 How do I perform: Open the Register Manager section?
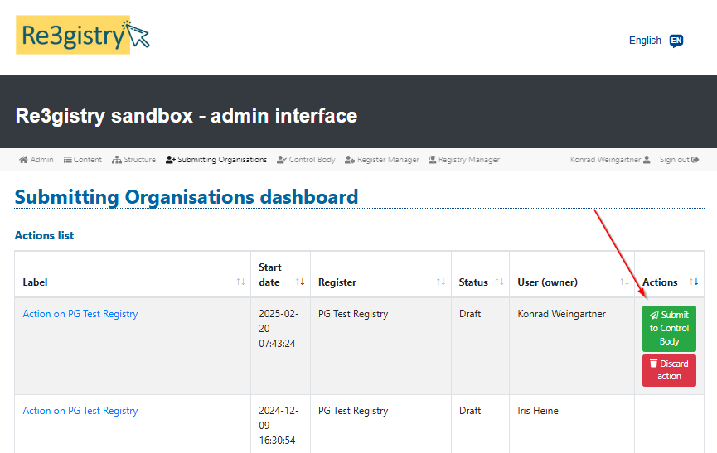tap(382, 160)
